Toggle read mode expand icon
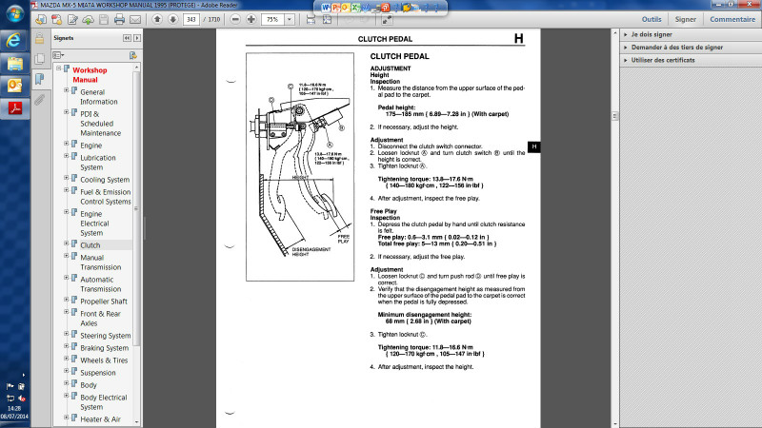 (387, 19)
